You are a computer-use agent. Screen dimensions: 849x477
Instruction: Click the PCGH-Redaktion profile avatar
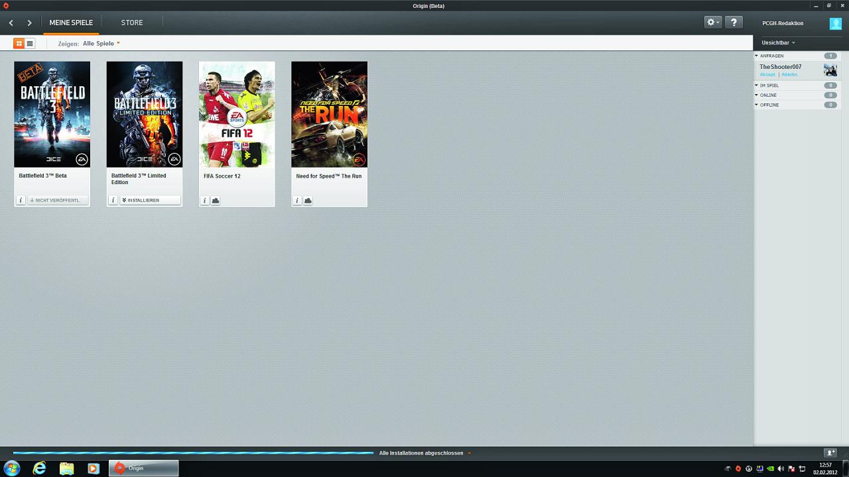pos(836,23)
